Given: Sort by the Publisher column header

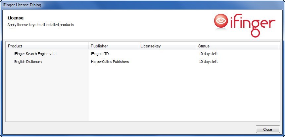Looking at the screenshot, I should click(x=114, y=46).
